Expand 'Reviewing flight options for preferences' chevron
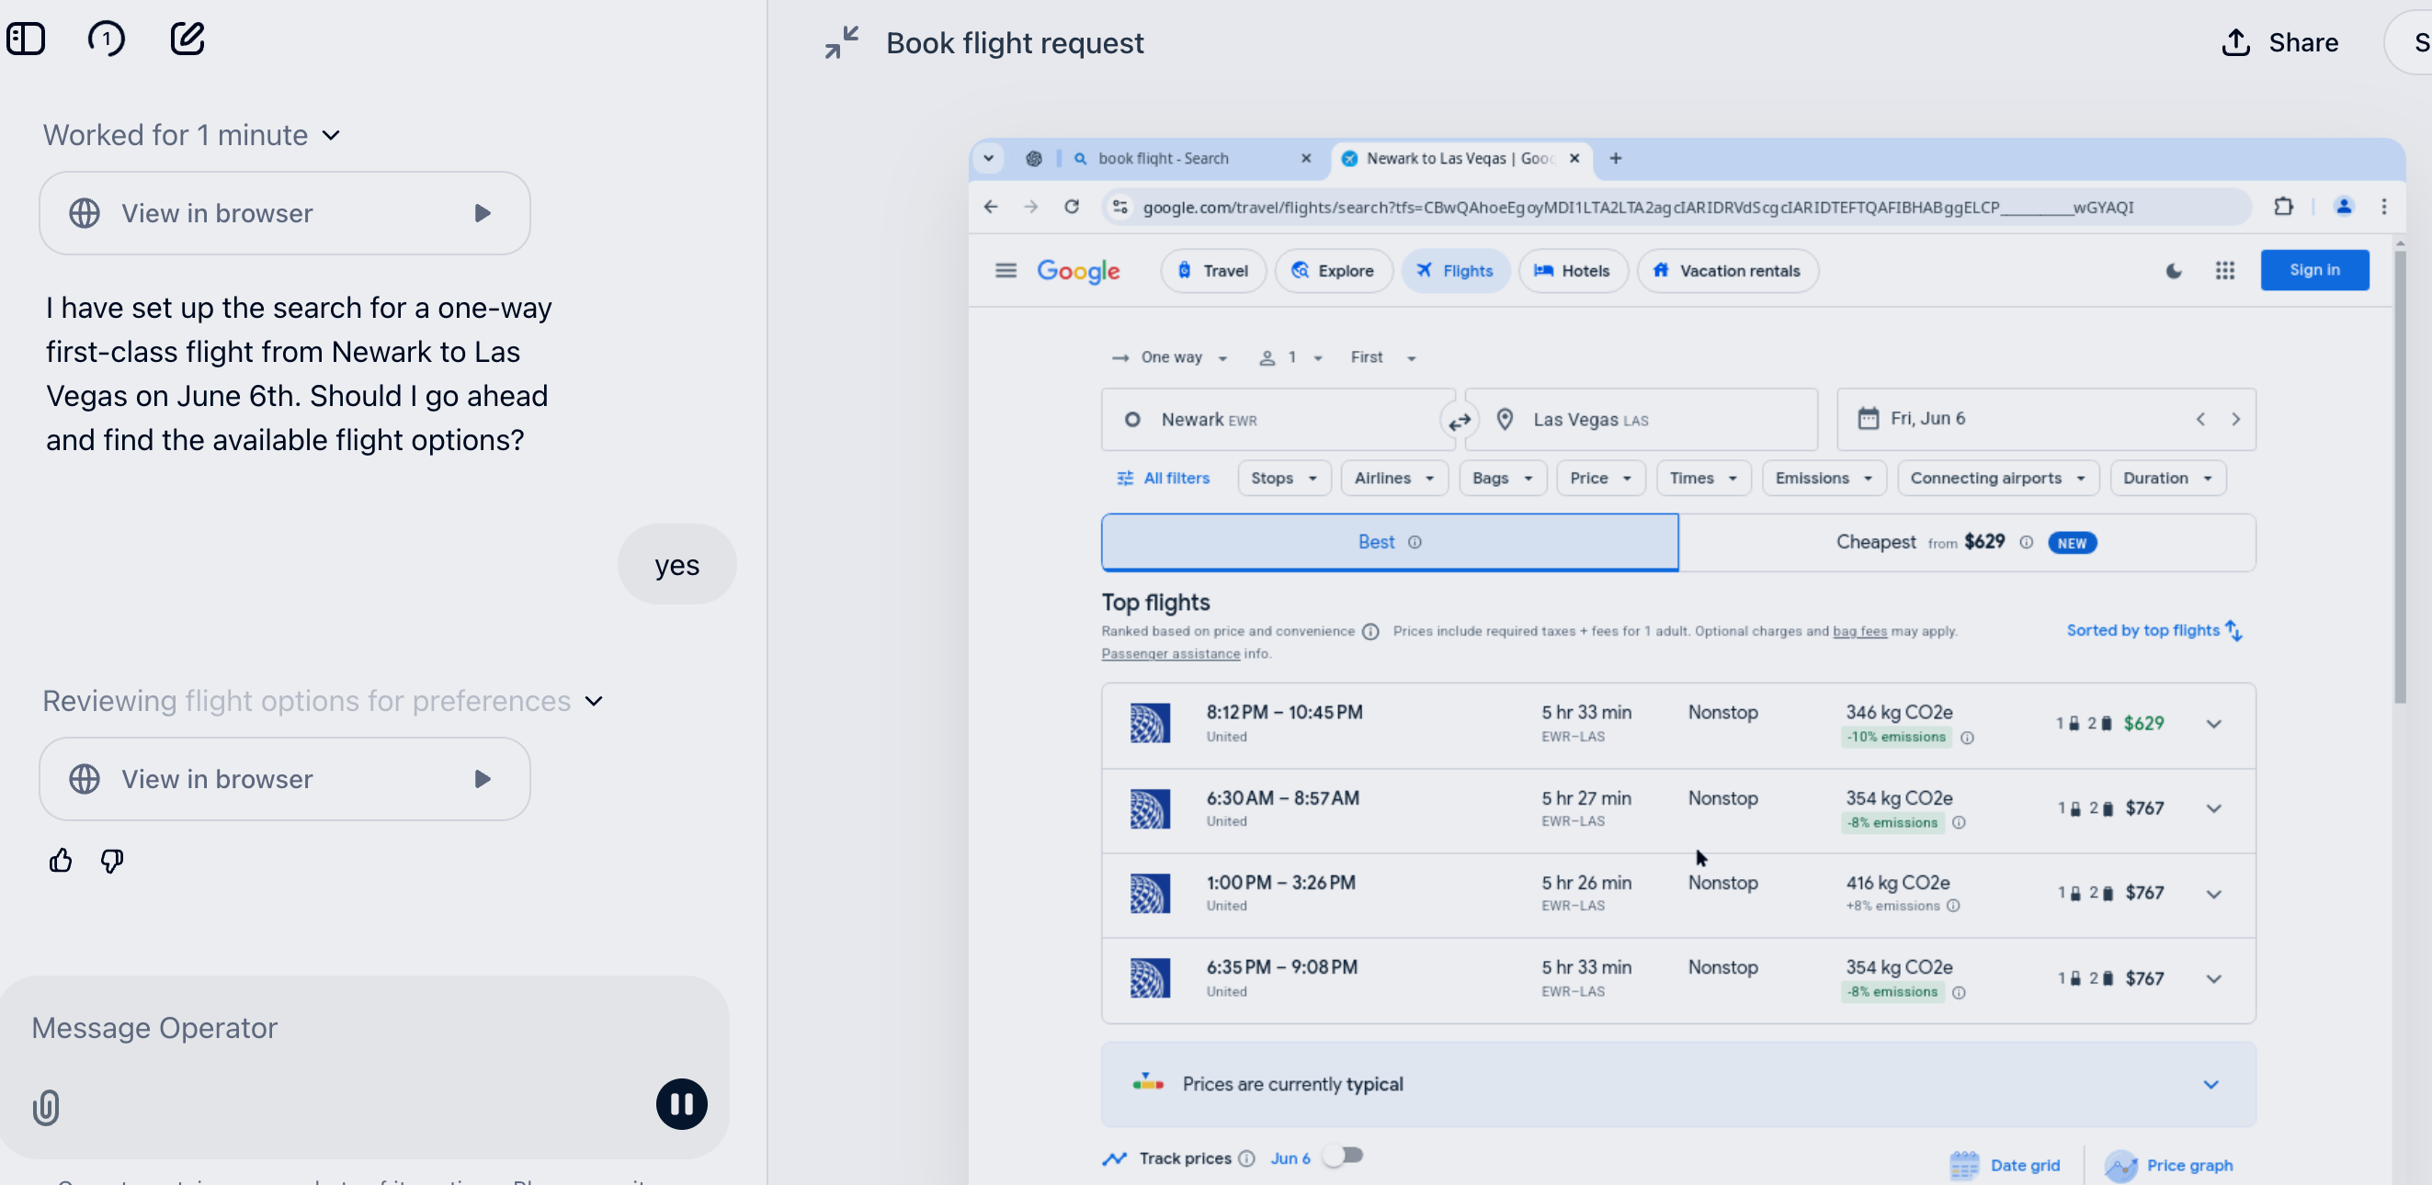 point(594,701)
